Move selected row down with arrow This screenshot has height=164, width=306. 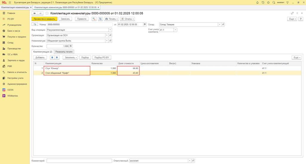point(57,57)
